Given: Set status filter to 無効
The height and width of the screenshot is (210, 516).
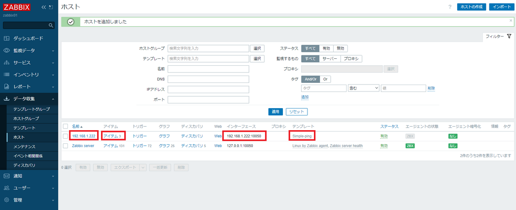Looking at the screenshot, I should (x=341, y=49).
